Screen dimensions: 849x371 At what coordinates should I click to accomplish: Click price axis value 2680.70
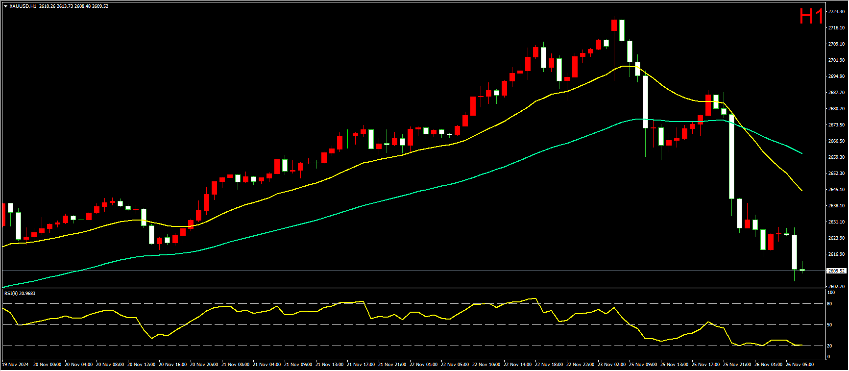click(836, 109)
